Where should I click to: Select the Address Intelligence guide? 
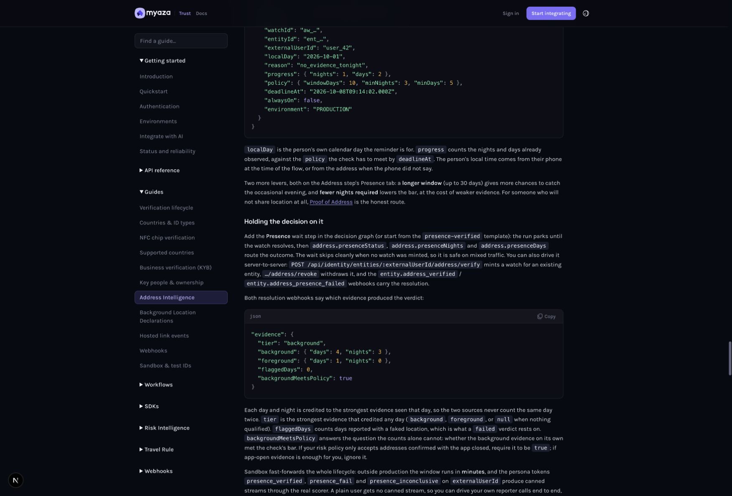181,298
